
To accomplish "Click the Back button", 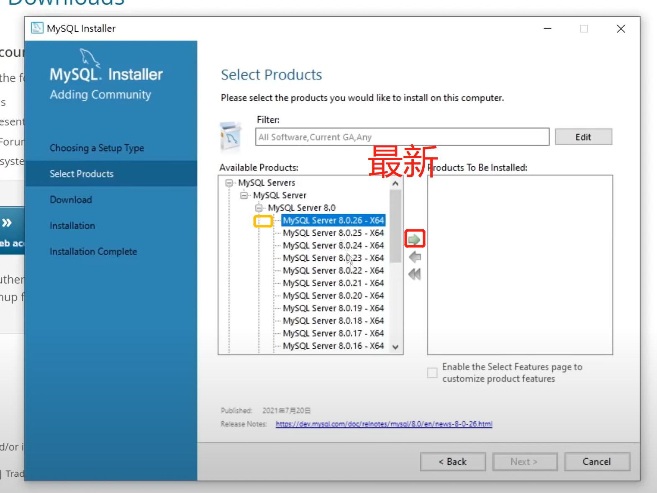I will coord(453,462).
